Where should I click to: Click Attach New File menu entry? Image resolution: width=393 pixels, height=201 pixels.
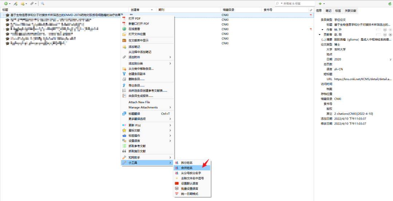click(148, 102)
